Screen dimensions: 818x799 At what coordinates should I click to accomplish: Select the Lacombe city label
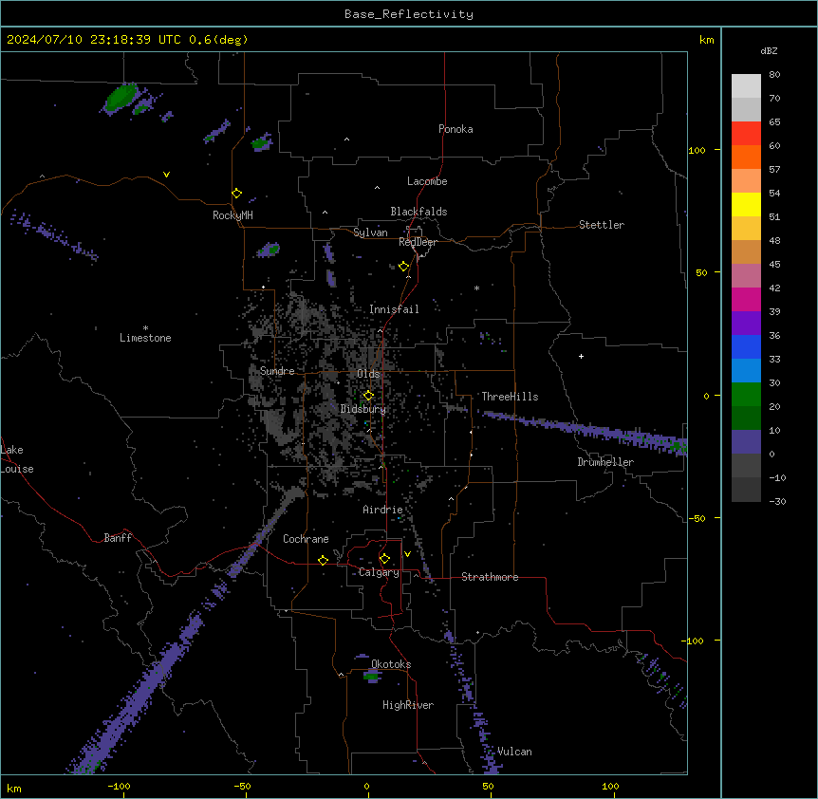pyautogui.click(x=427, y=181)
